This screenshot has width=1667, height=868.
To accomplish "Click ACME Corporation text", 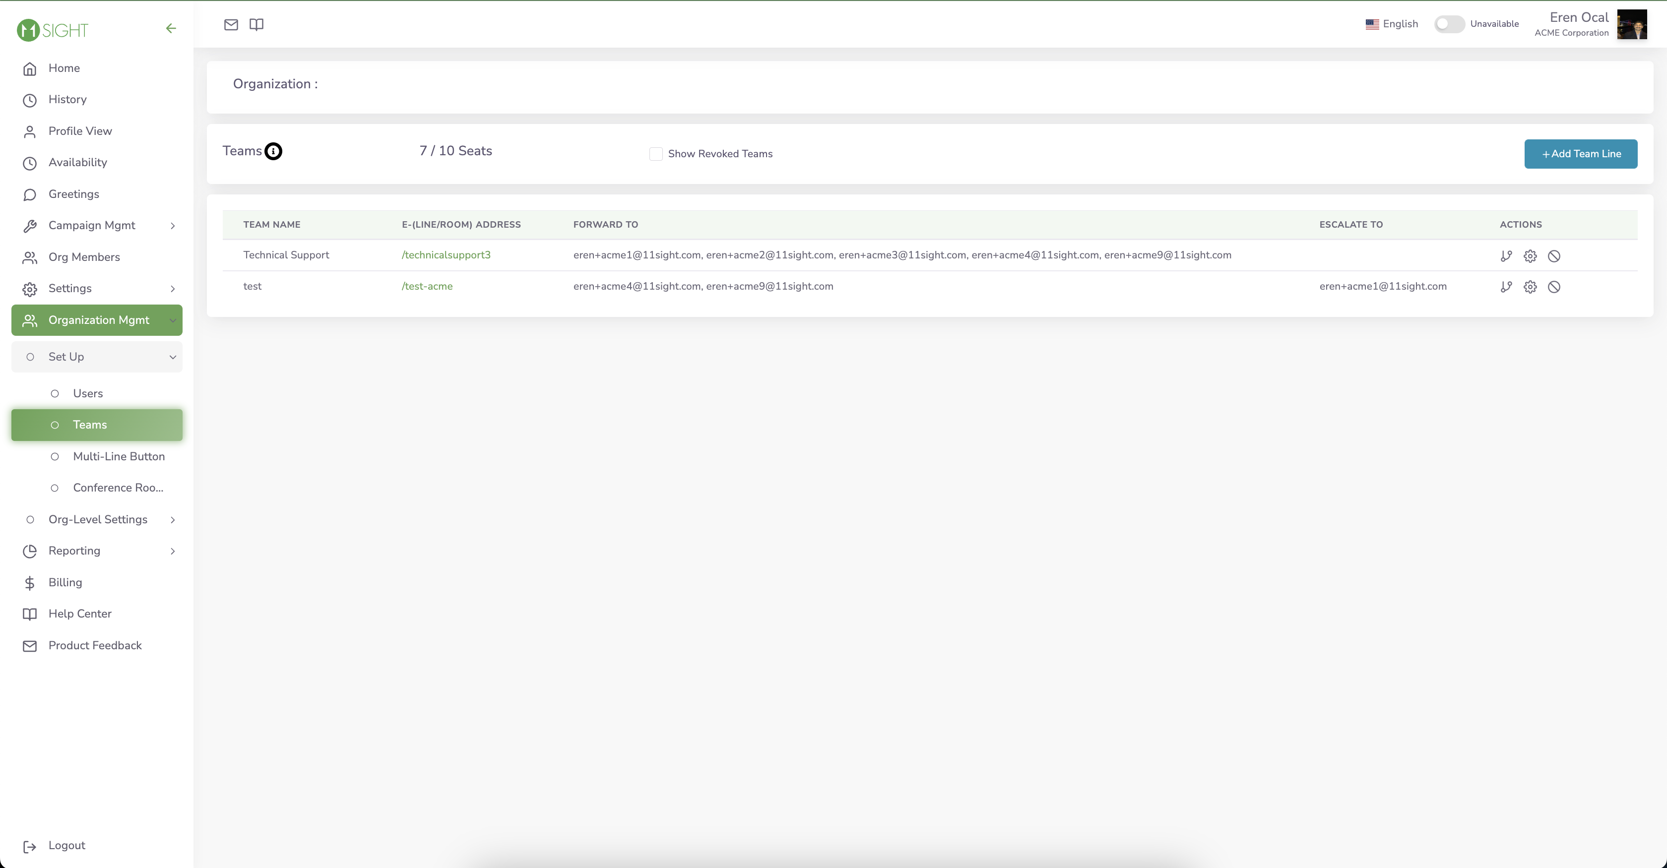I will pyautogui.click(x=1571, y=33).
